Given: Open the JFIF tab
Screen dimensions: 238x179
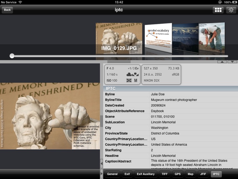Looking at the screenshot, I should (x=203, y=174).
